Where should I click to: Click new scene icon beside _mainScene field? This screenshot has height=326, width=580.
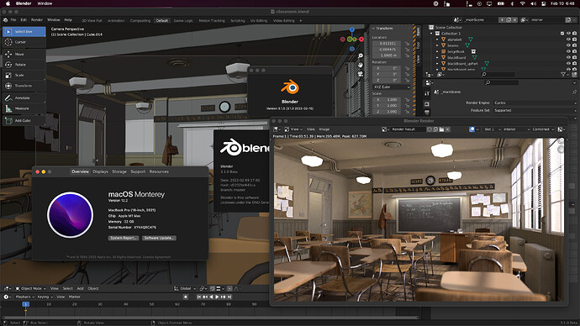point(509,20)
